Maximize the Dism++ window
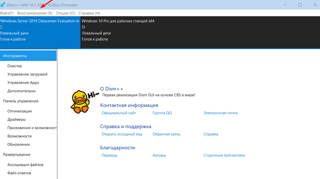This screenshot has width=320, height=179. click(x=300, y=5)
